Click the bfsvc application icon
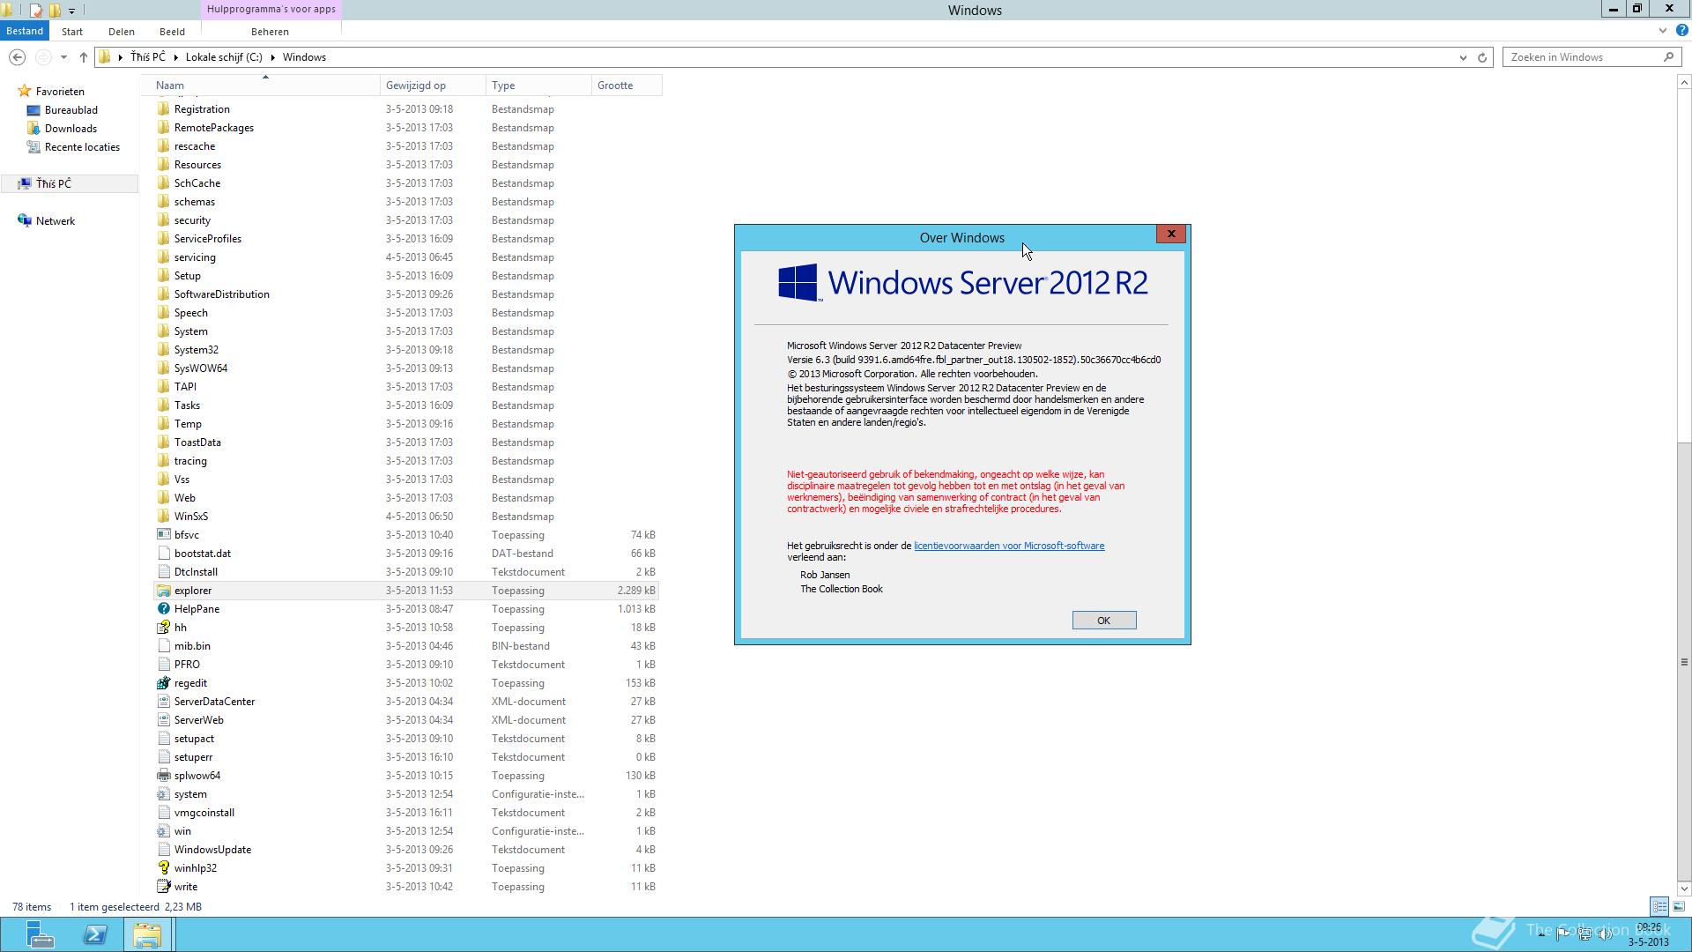1692x952 pixels. tap(163, 535)
